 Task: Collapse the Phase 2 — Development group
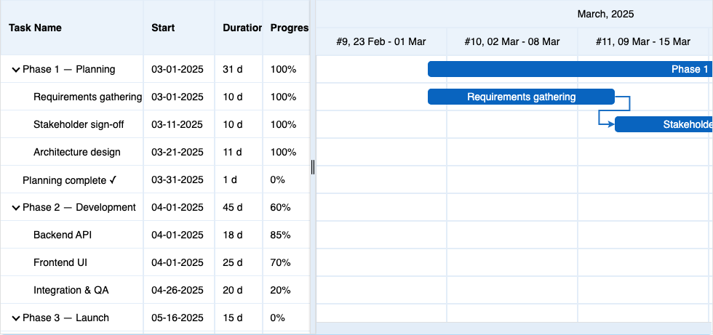(x=15, y=208)
